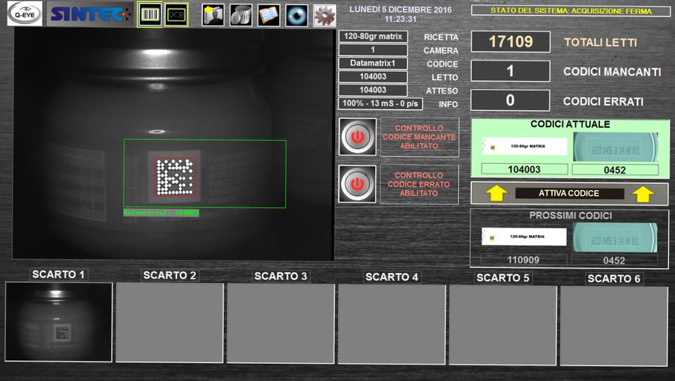
Task: Click green Datamatrix1 result label in camera image
Action: click(x=161, y=213)
